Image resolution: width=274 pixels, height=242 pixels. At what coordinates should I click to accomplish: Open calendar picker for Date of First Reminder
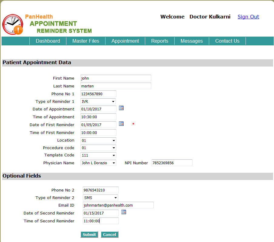pos(121,124)
